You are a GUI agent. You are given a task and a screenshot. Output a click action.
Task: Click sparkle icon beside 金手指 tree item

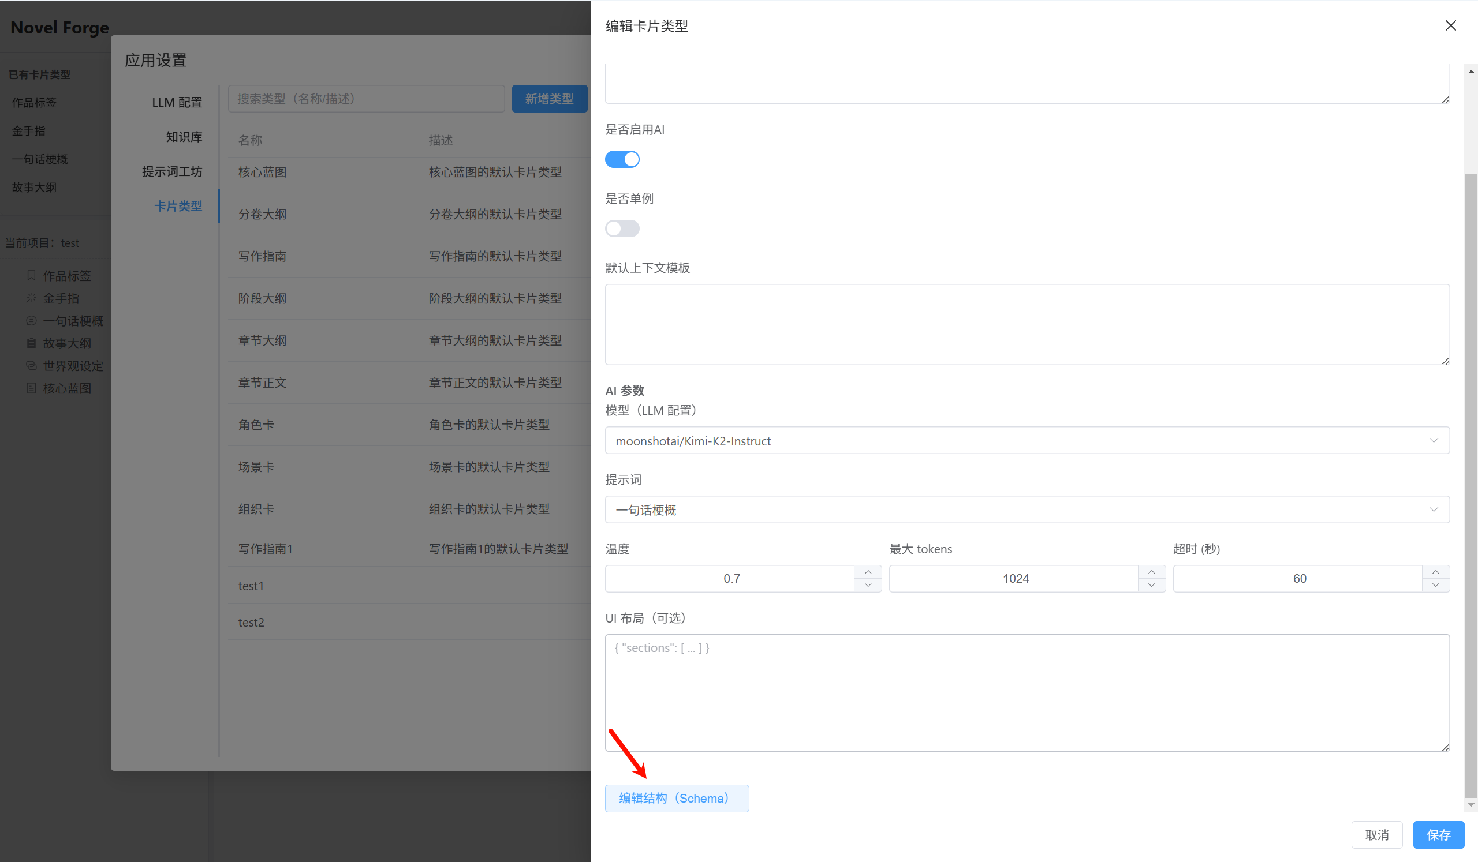(x=32, y=298)
